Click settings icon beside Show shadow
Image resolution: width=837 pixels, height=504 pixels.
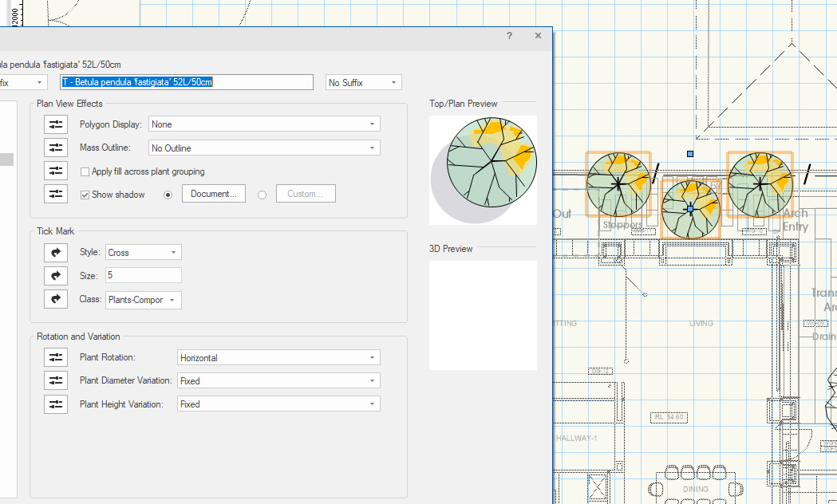55,194
